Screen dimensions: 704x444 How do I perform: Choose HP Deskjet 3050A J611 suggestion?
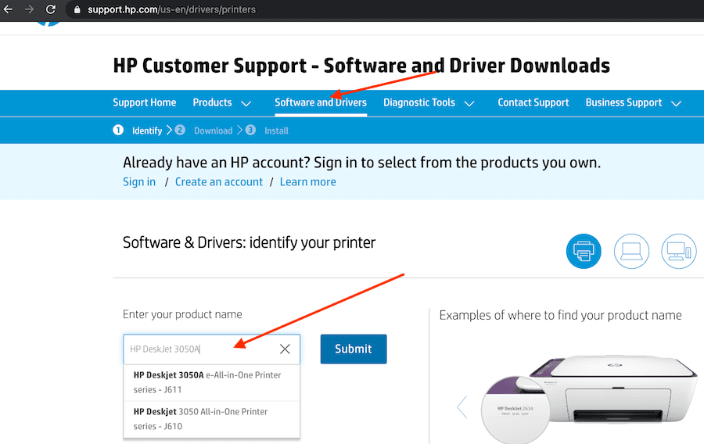(211, 382)
